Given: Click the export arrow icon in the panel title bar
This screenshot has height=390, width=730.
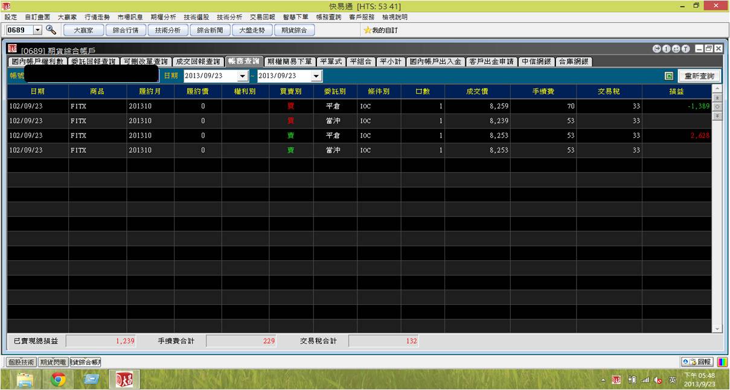Looking at the screenshot, I should [656, 49].
